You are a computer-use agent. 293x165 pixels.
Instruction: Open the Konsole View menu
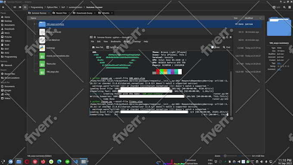click(106, 41)
